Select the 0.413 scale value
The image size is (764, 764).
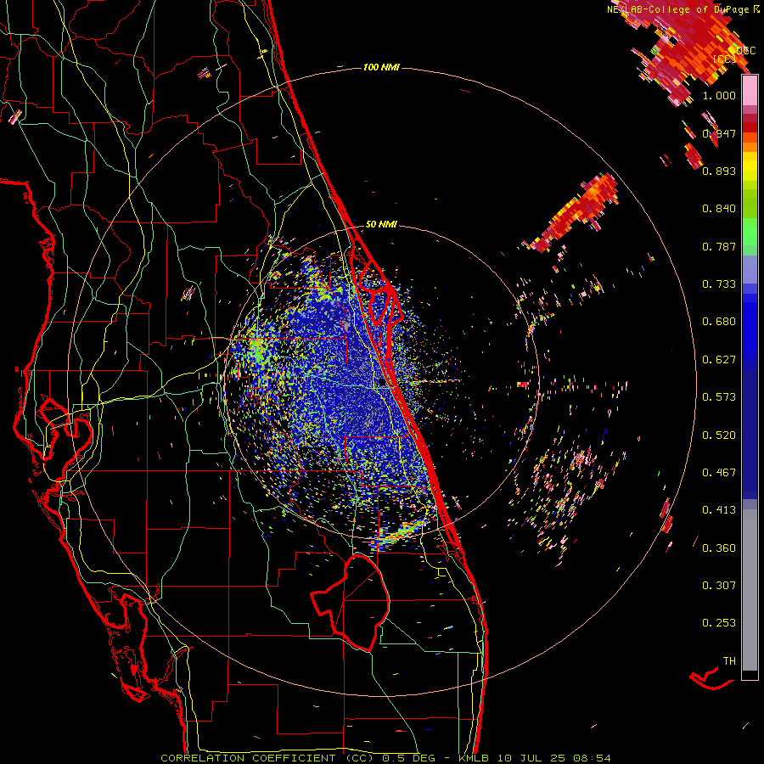click(x=719, y=510)
